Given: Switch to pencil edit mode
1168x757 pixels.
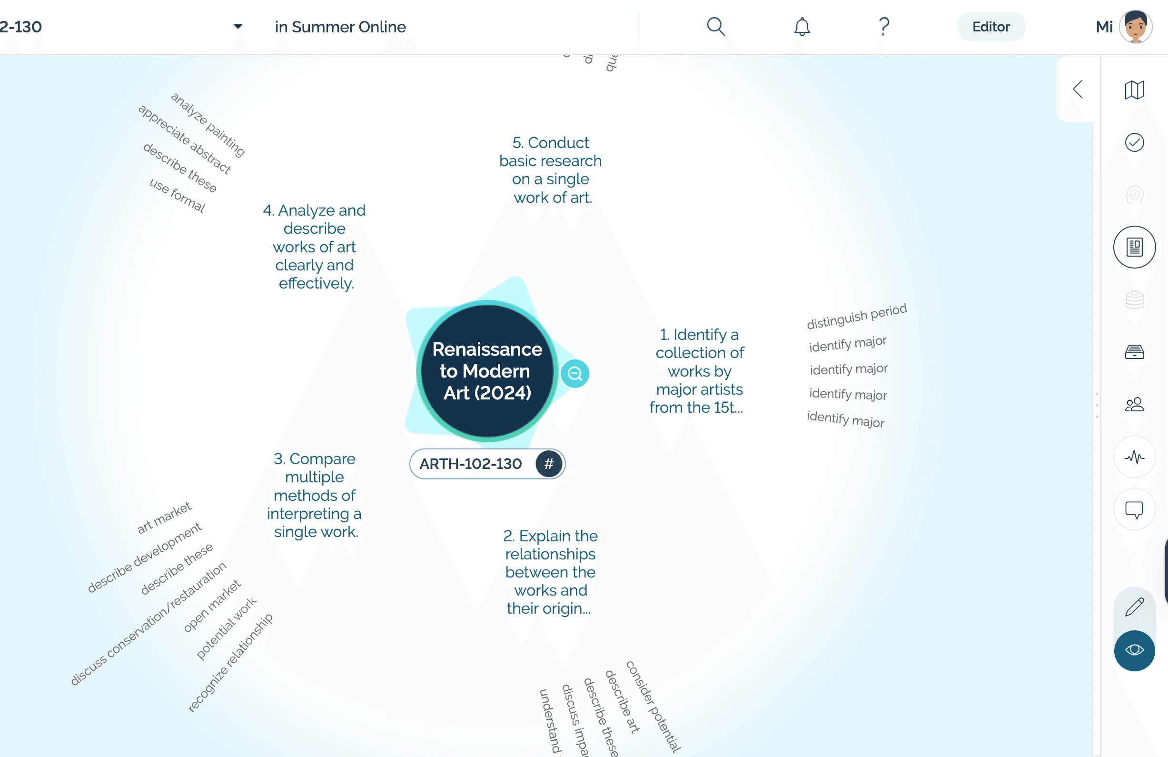Looking at the screenshot, I should pos(1134,608).
